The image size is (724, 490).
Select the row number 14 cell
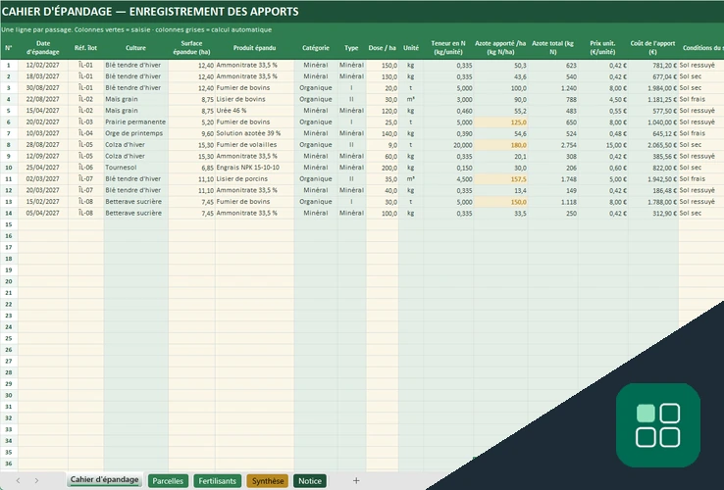tap(9, 214)
